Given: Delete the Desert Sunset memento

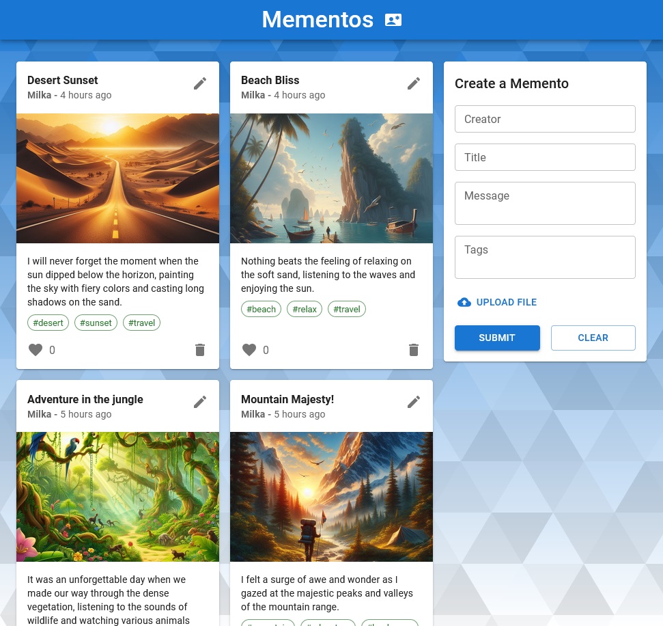Looking at the screenshot, I should [x=199, y=350].
